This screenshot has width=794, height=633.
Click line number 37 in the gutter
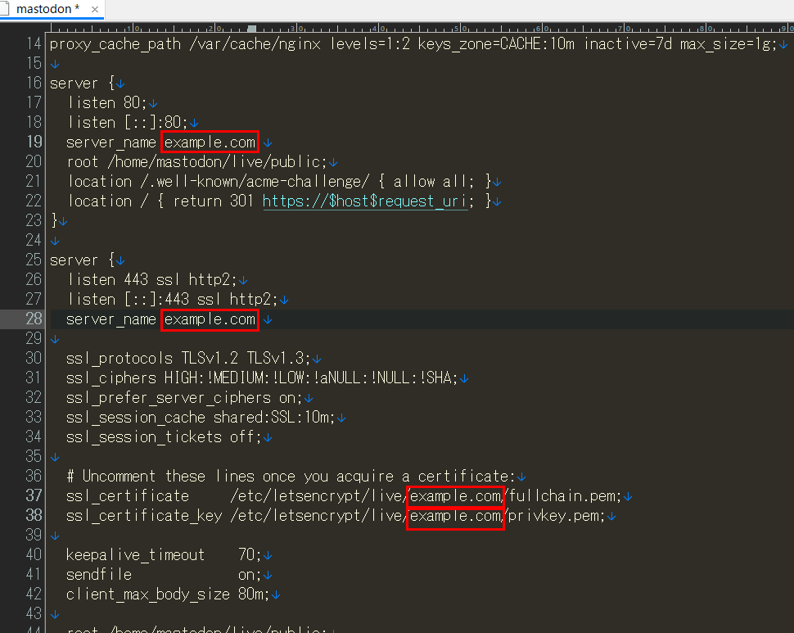33,496
